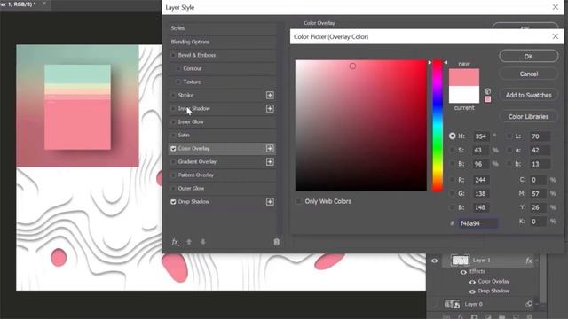
Task: Enable the Satin effect checkbox
Action: click(x=173, y=135)
